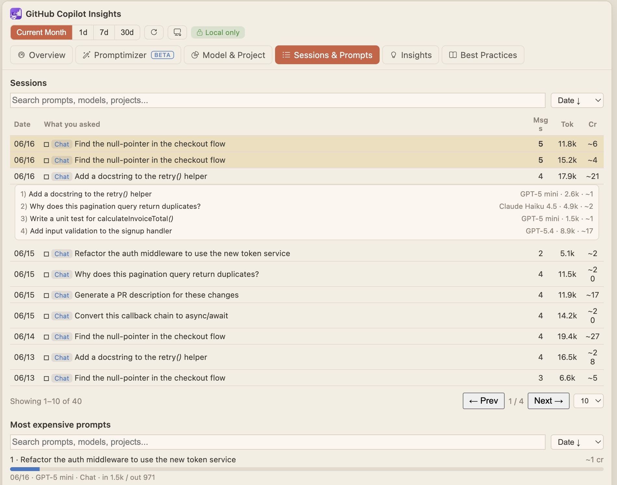Open Most expensive prompts Date sort dropdown

[x=577, y=442]
